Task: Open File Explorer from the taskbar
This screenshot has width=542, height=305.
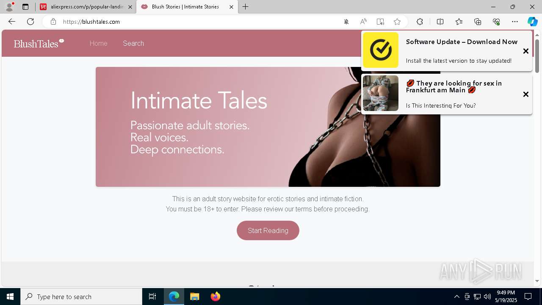Action: click(194, 297)
